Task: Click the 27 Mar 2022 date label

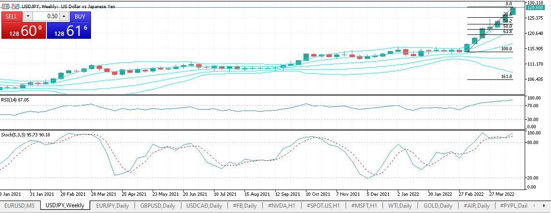Action: coord(501,194)
